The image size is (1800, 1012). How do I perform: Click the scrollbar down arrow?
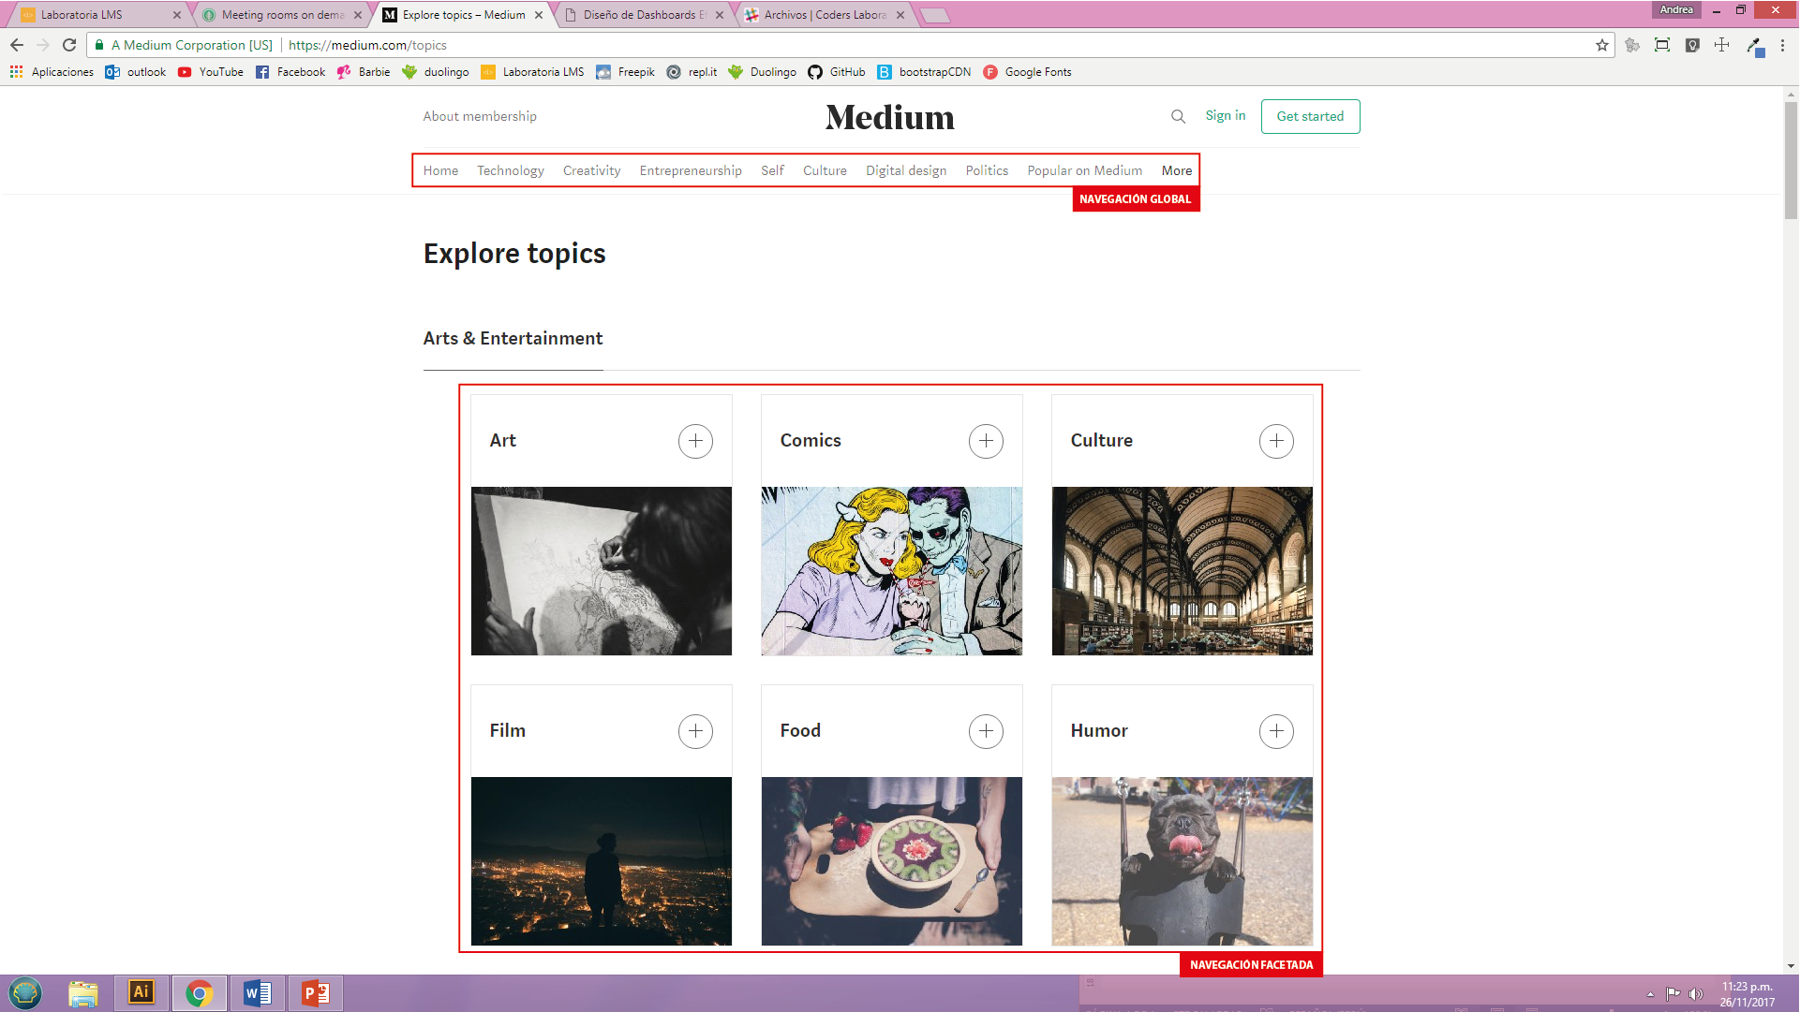tap(1791, 966)
